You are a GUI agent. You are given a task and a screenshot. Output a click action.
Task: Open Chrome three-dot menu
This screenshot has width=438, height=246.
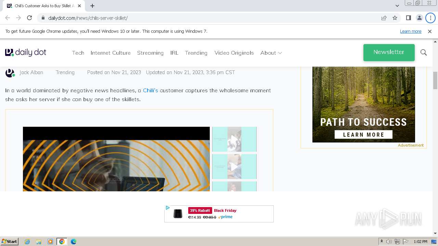coord(430,18)
